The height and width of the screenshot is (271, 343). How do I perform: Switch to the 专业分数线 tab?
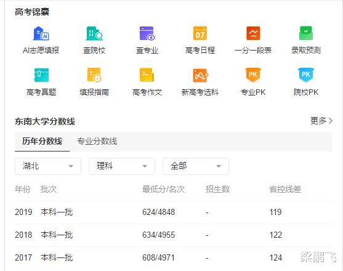(x=97, y=141)
